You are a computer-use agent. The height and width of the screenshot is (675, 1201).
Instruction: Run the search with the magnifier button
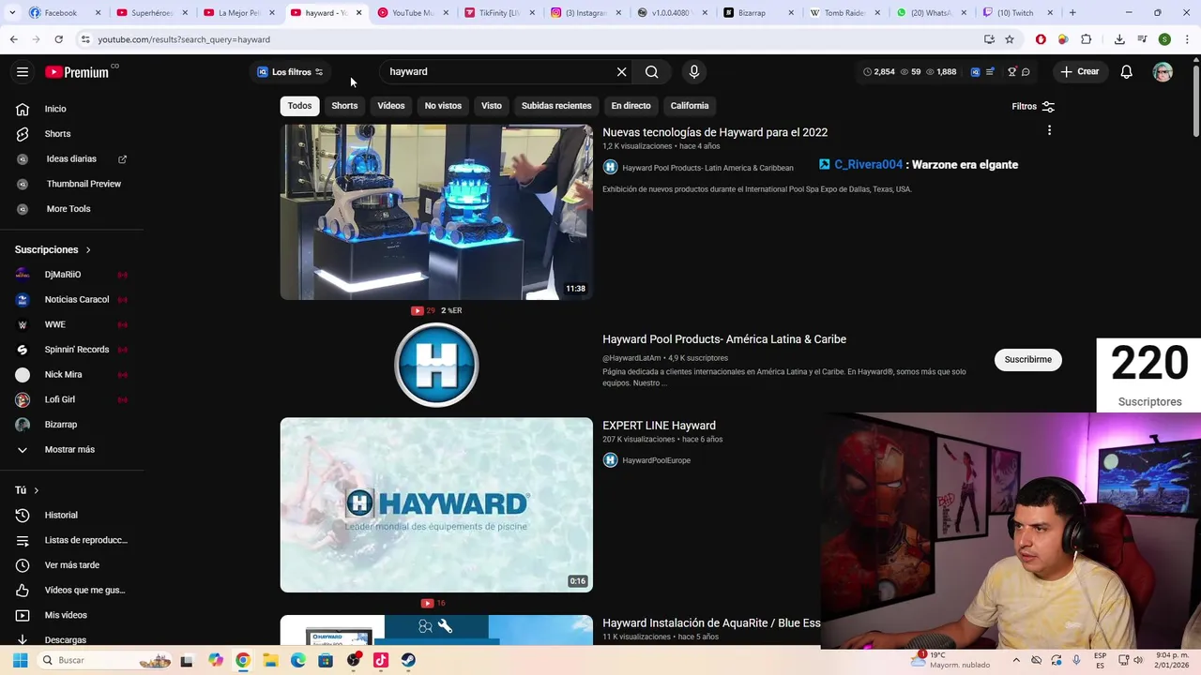pyautogui.click(x=651, y=72)
